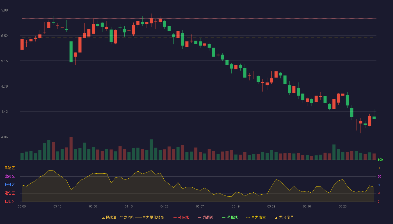Click the 06-10 date axis label

307,206
